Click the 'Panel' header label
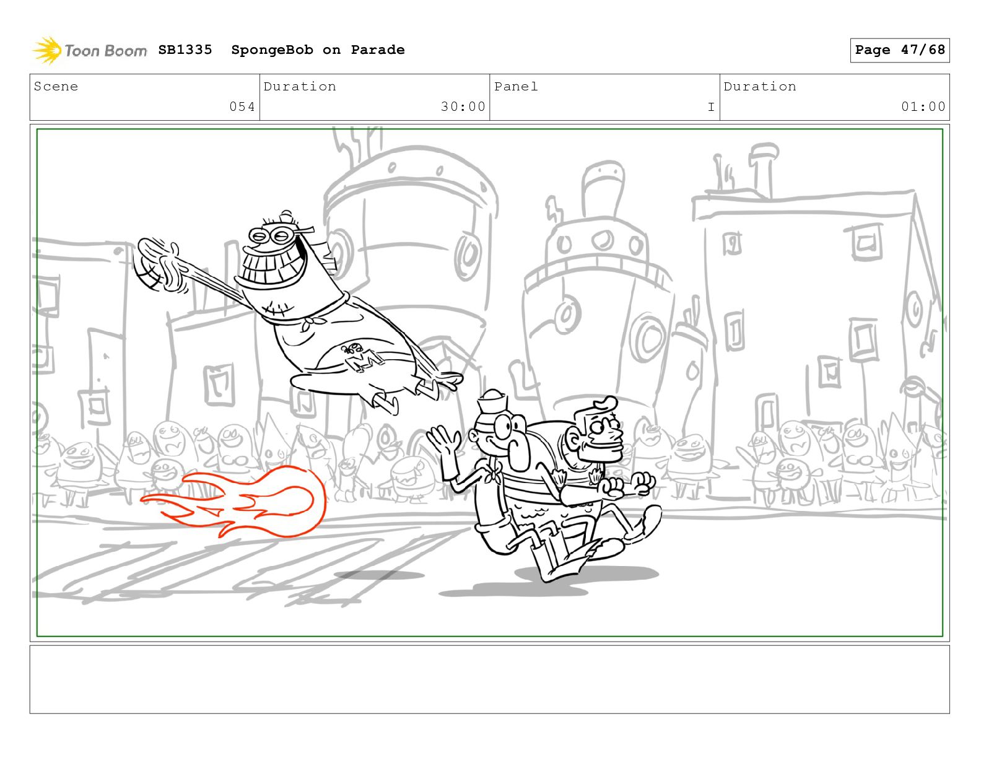The width and height of the screenshot is (981, 758). [x=516, y=86]
